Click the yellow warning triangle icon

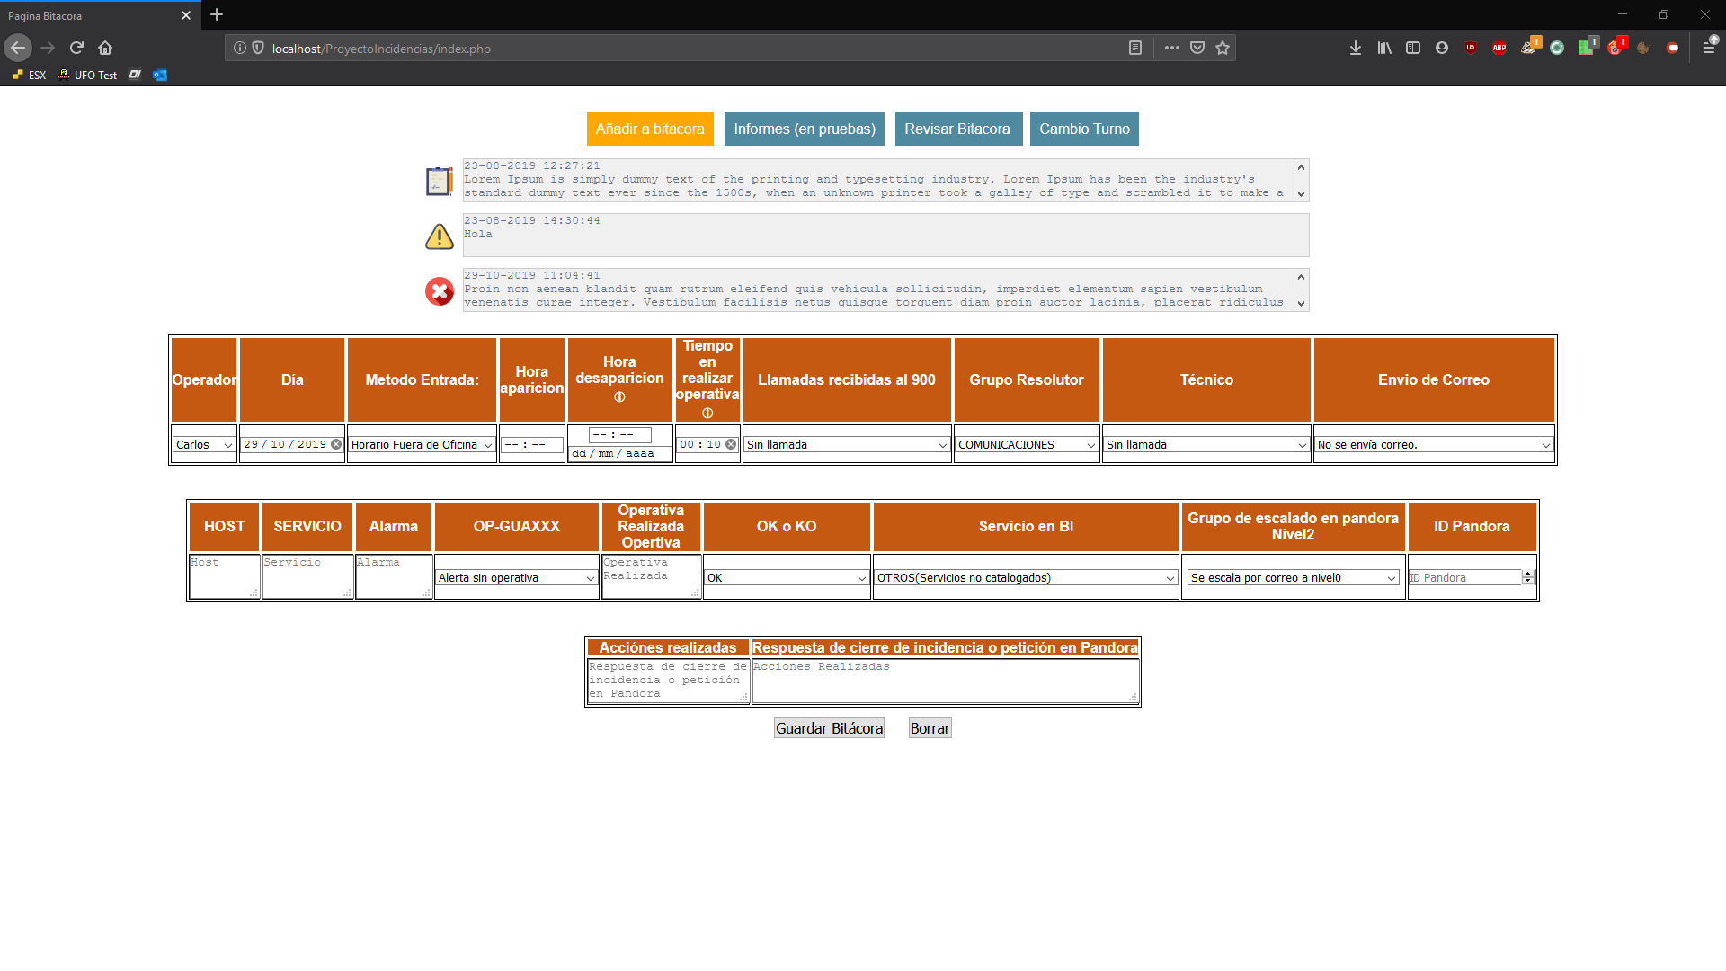tap(439, 236)
